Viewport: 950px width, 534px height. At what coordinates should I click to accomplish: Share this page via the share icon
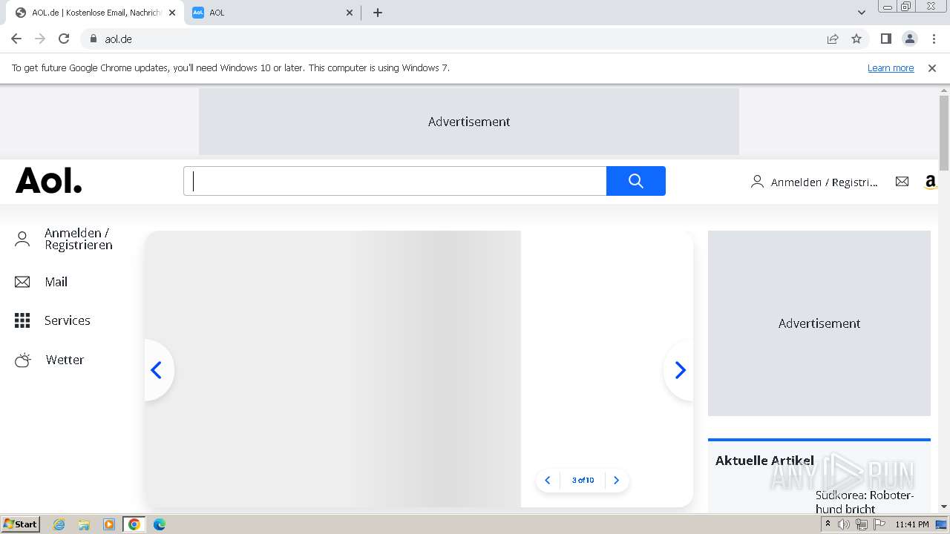[833, 39]
